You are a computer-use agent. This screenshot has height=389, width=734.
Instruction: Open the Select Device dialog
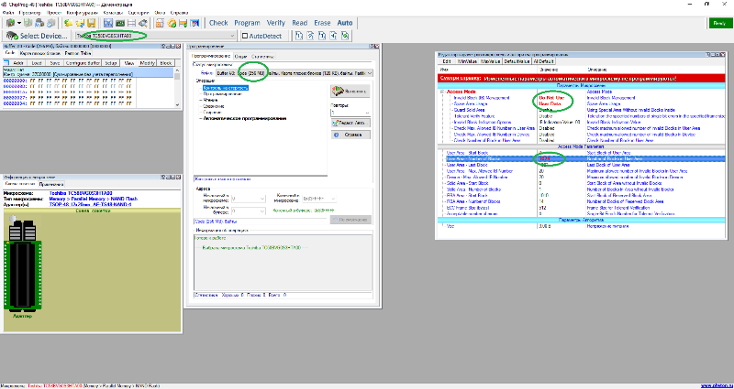tap(38, 36)
